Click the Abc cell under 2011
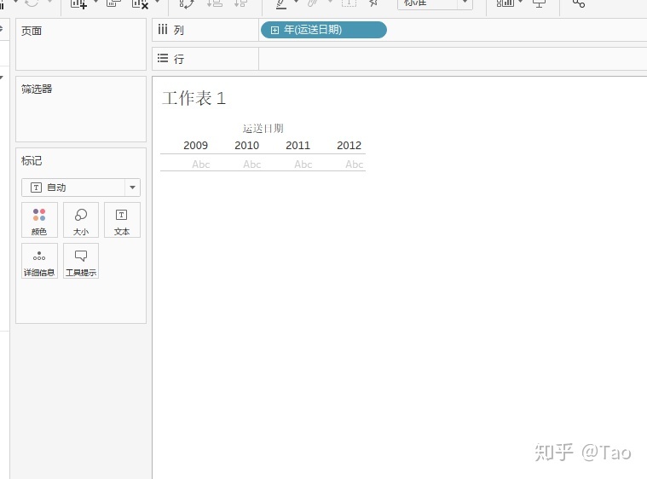Image resolution: width=647 pixels, height=479 pixels. coord(303,164)
